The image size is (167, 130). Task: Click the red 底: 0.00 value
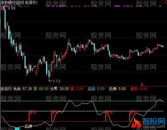(77, 89)
